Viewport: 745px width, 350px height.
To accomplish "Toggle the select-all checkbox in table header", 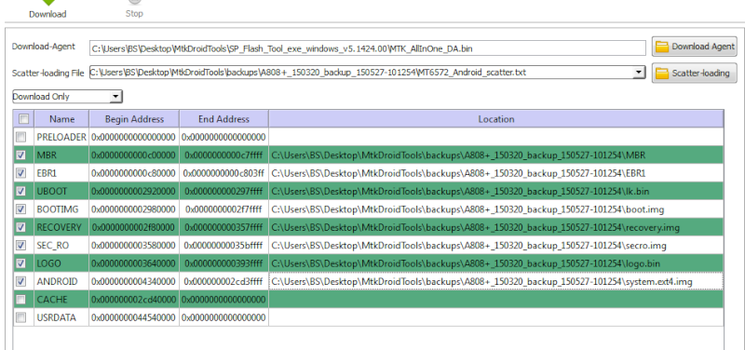I will coord(23,119).
